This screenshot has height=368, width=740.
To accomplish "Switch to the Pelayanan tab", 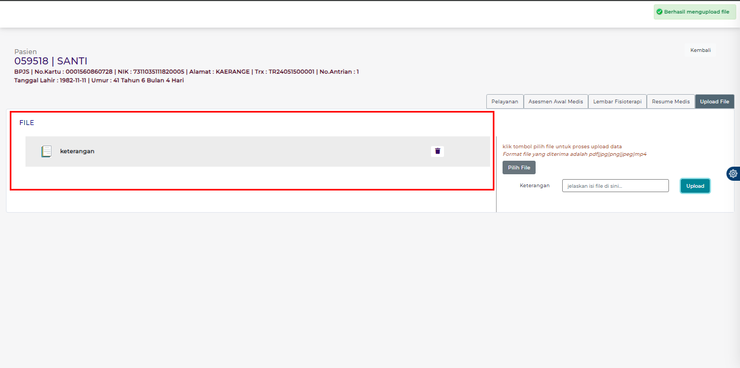I will [x=504, y=102].
